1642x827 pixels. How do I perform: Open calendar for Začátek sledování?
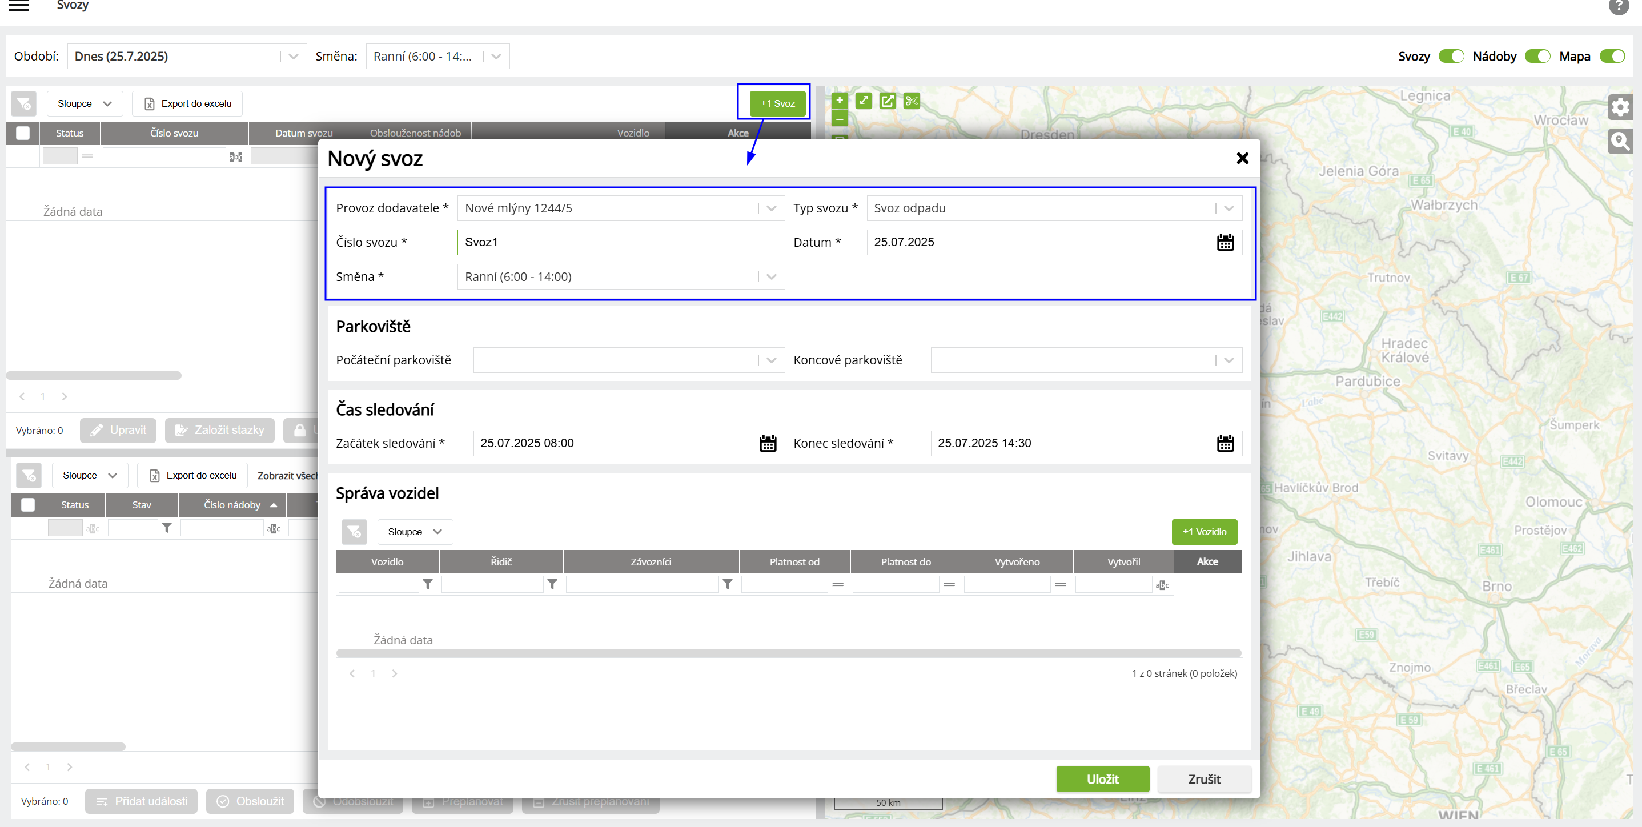pyautogui.click(x=768, y=443)
